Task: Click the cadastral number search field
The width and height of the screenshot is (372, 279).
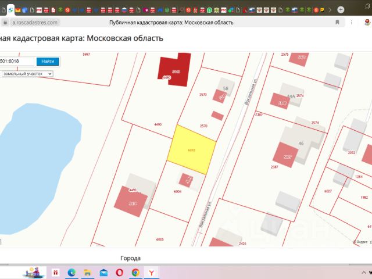Action: pyautogui.click(x=17, y=61)
